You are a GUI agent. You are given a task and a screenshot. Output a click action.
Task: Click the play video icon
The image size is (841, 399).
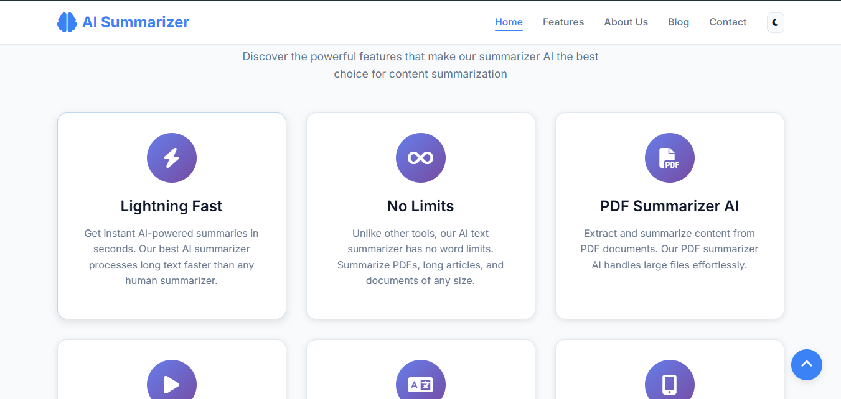pyautogui.click(x=172, y=384)
